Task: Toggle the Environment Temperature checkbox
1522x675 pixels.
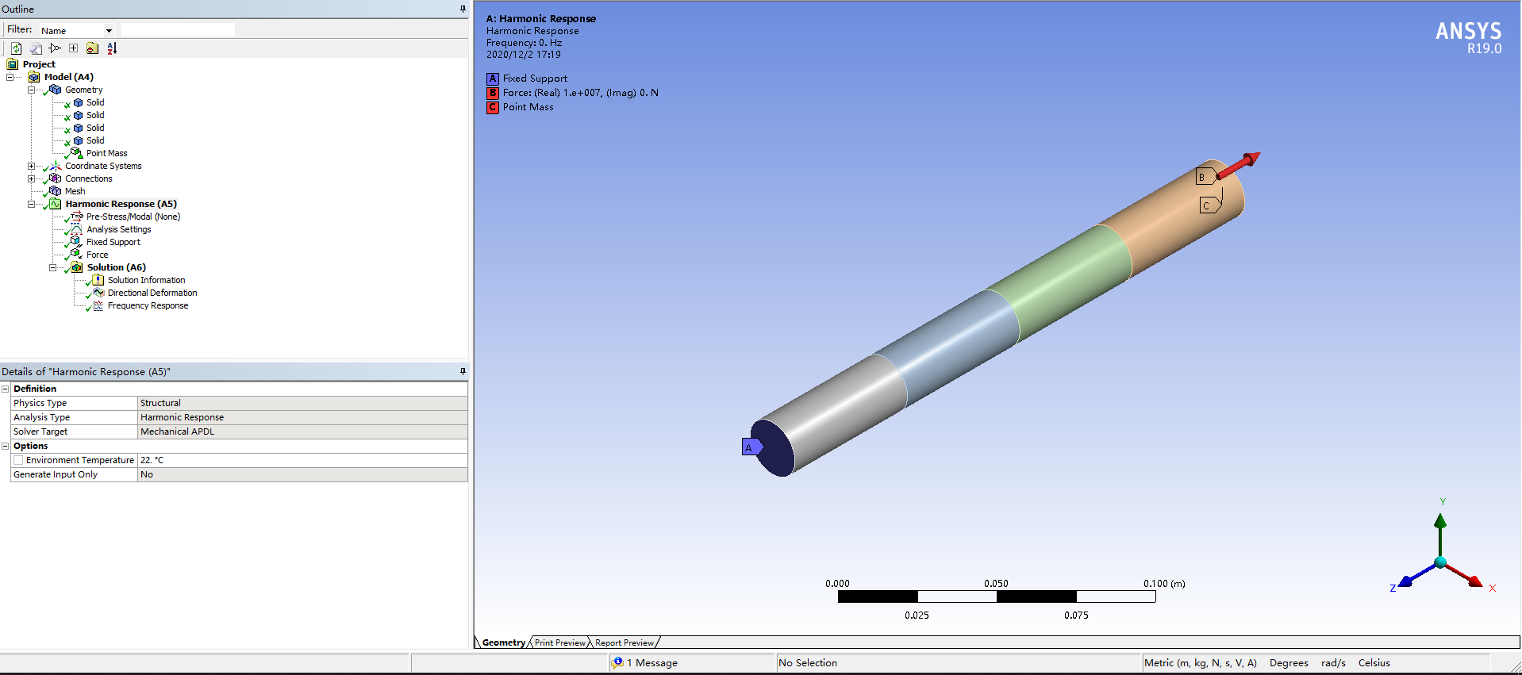Action: [18, 460]
